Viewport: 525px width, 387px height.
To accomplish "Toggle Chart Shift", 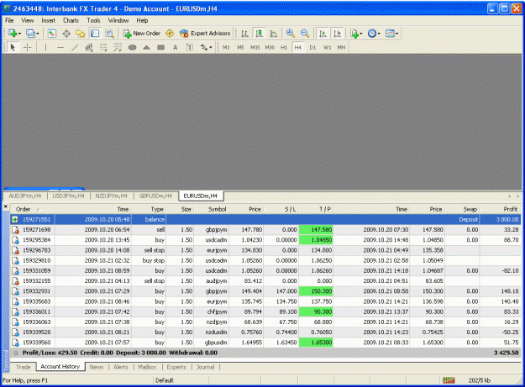I will click(x=337, y=34).
